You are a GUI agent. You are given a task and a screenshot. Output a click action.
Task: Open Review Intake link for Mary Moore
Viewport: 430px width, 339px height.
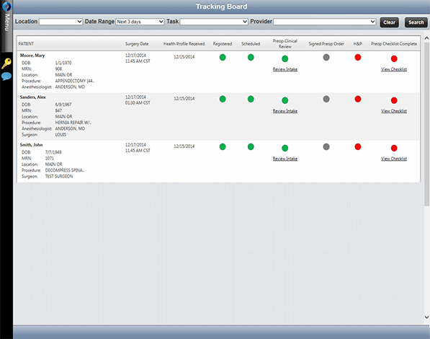[285, 69]
